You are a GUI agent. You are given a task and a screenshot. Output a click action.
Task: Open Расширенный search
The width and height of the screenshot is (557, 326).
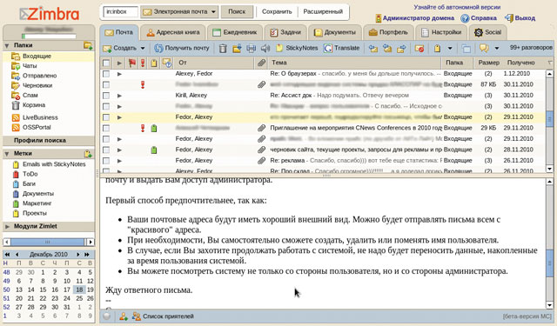coord(323,11)
